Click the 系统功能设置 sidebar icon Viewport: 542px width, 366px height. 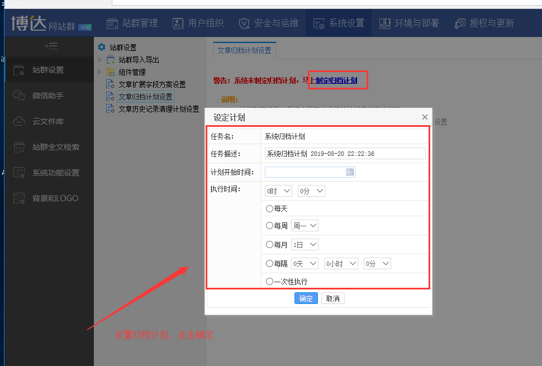(20, 173)
